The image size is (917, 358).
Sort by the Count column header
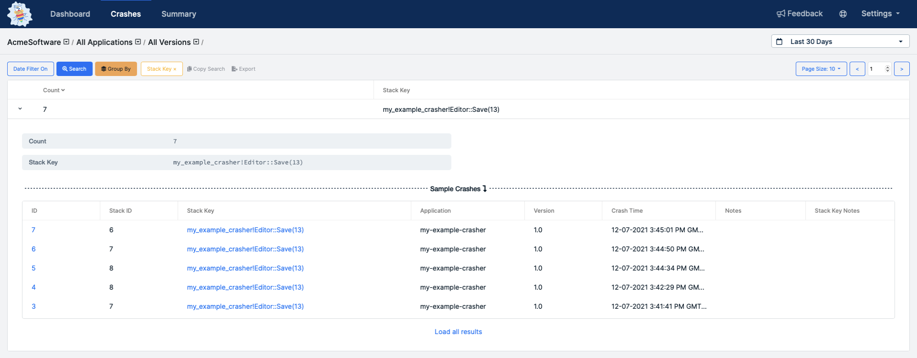tap(54, 90)
